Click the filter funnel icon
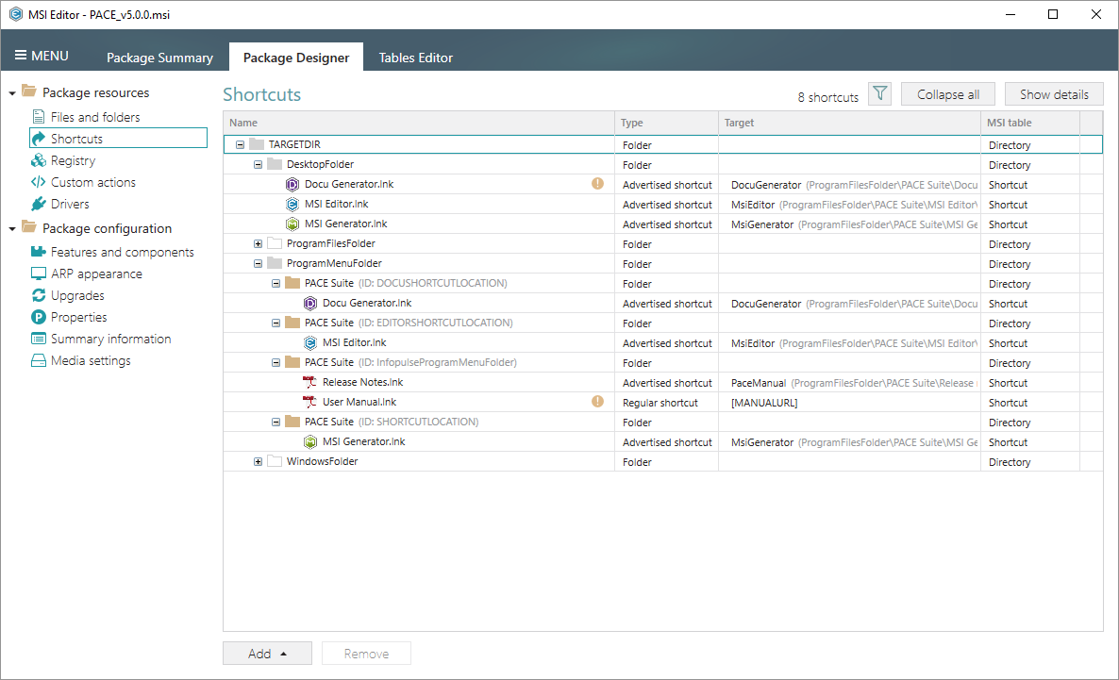The width and height of the screenshot is (1119, 680). (x=880, y=93)
